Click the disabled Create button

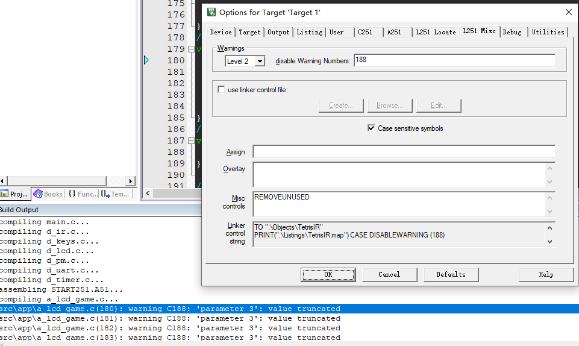point(341,105)
